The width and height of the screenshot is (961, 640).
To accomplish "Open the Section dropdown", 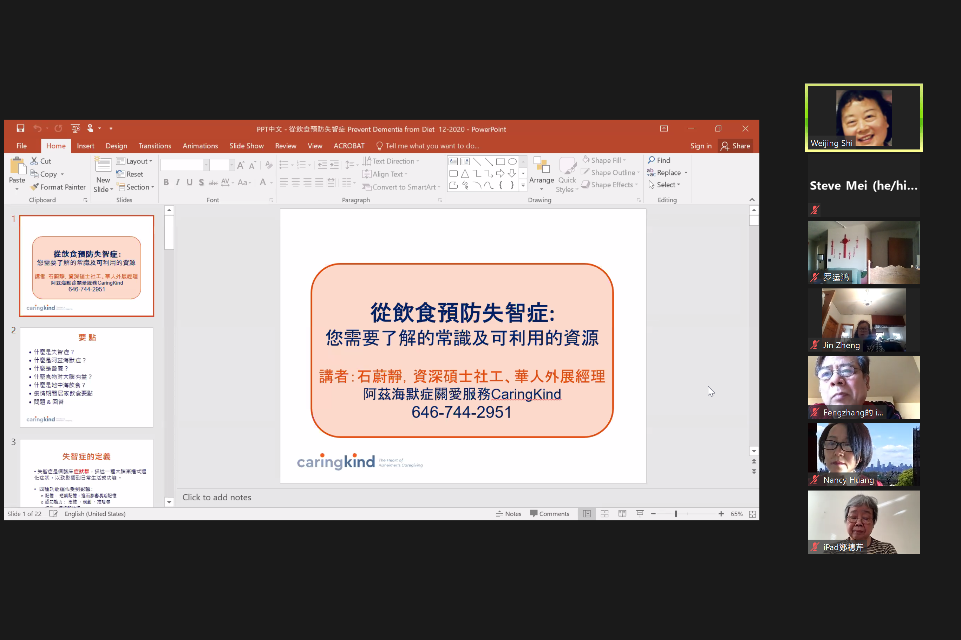I will tap(135, 187).
